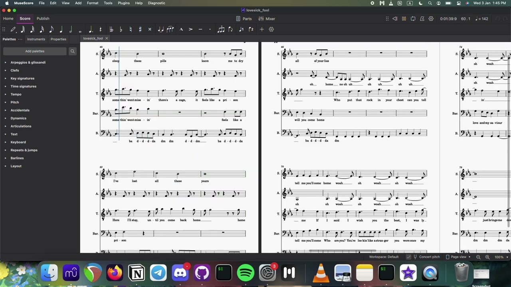Rewind playback to the start
Screen dimensions: 511x287
point(395,19)
